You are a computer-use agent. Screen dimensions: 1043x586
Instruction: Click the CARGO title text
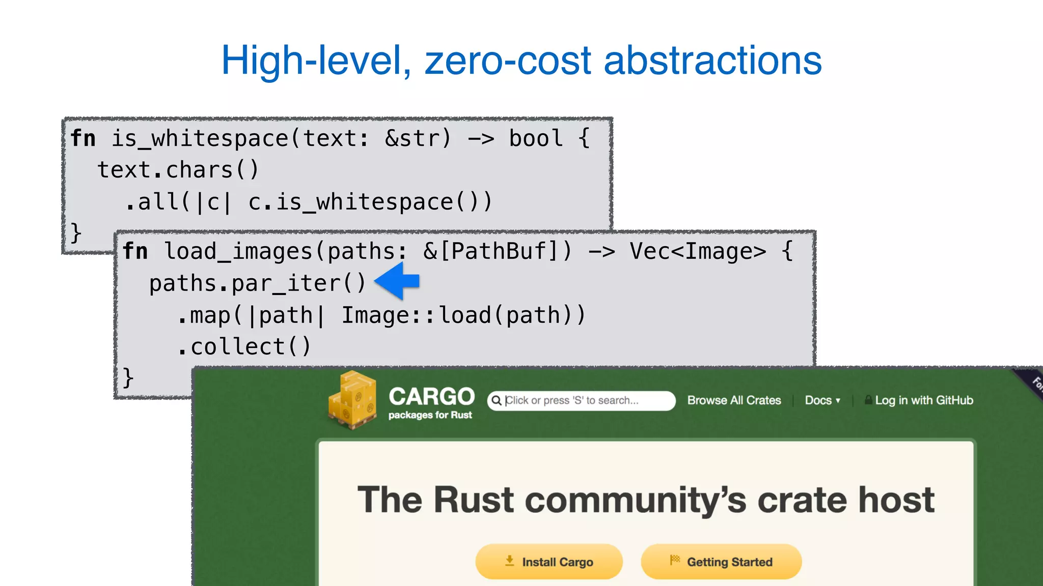point(432,396)
